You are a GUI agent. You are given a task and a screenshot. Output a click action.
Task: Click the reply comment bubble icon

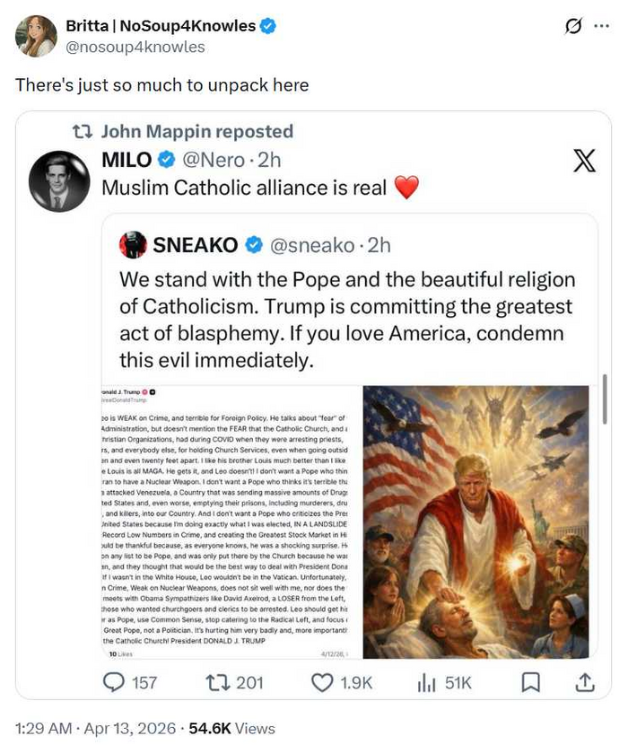pos(112,683)
